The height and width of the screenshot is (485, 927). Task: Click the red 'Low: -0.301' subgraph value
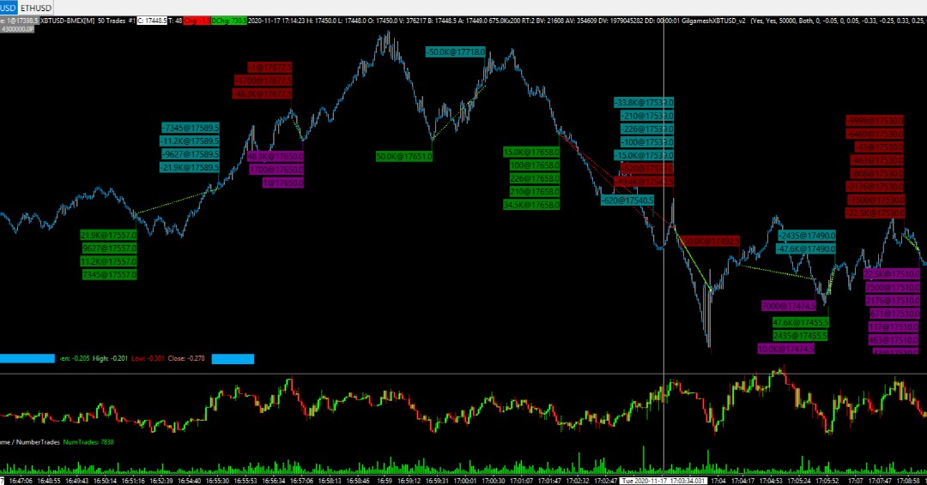148,359
